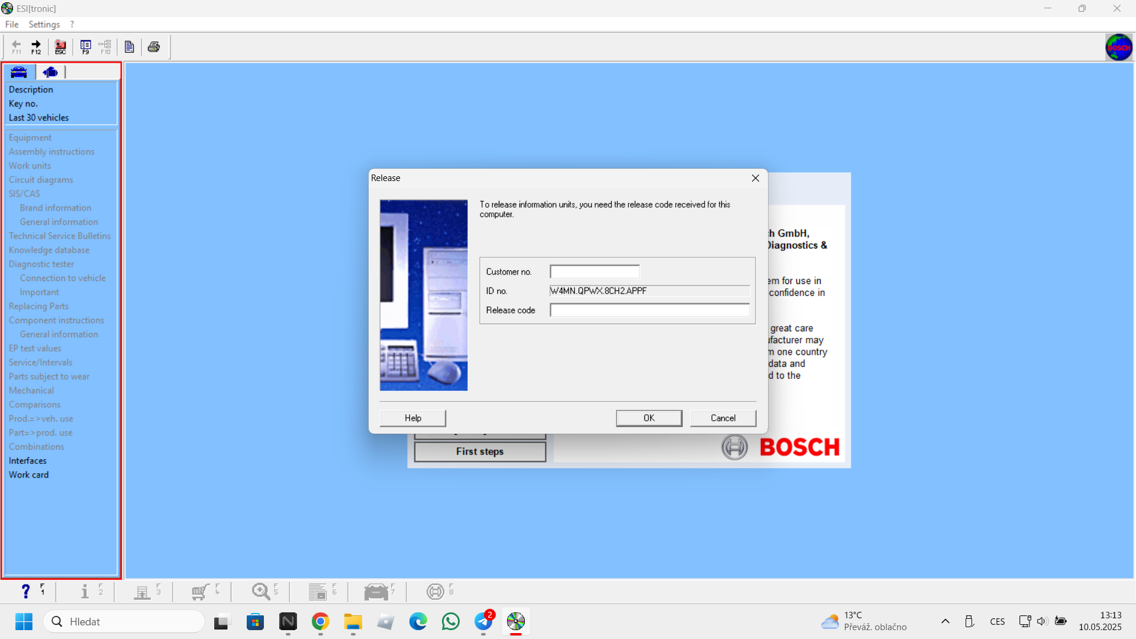
Task: Click the F11 back arrow icon
Action: tap(17, 47)
